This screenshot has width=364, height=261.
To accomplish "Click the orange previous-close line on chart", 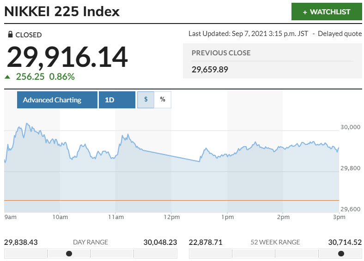I will point(171,200).
